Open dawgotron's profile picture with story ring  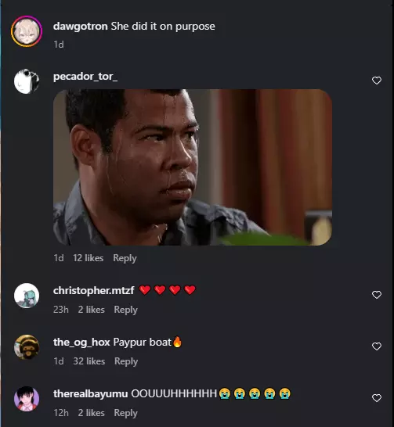click(27, 31)
